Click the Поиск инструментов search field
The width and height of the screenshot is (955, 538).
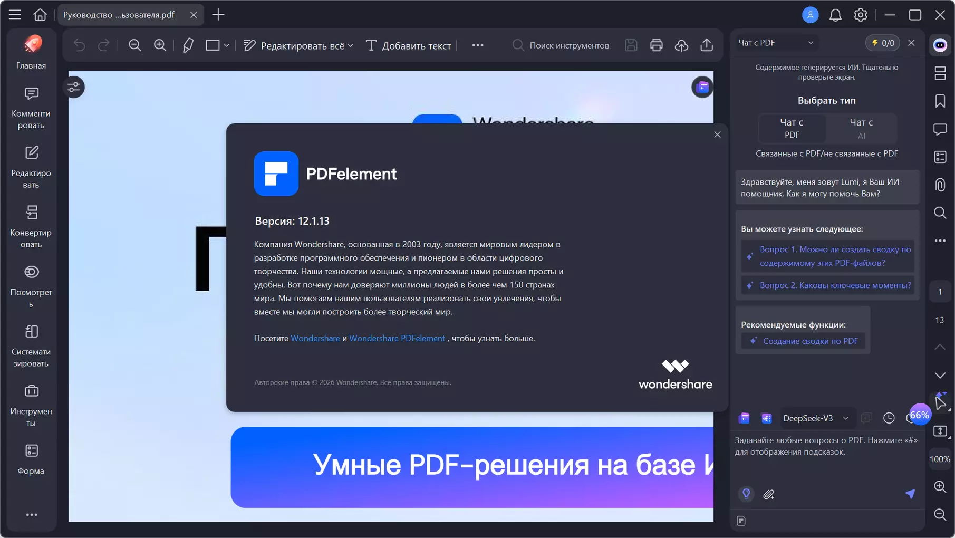tap(561, 45)
